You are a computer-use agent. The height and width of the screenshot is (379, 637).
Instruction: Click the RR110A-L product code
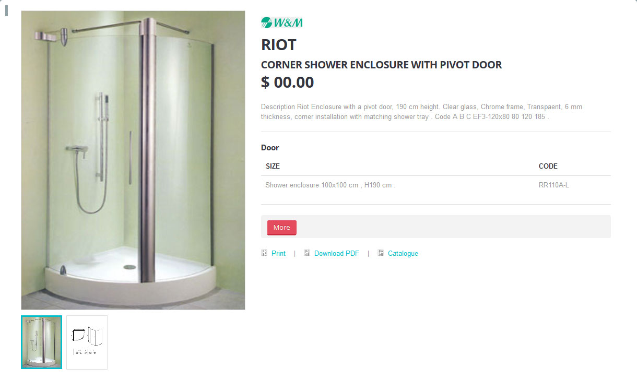[554, 185]
